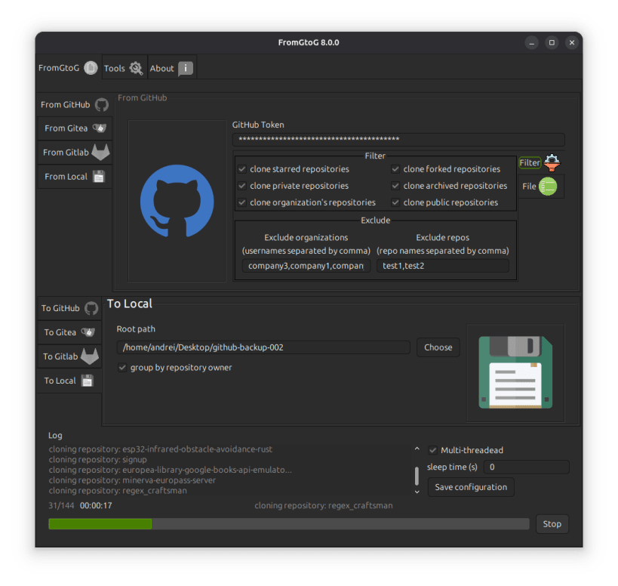Click the fox icon beside To Gitlab
Image resolution: width=618 pixels, height=586 pixels.
[x=90, y=356]
